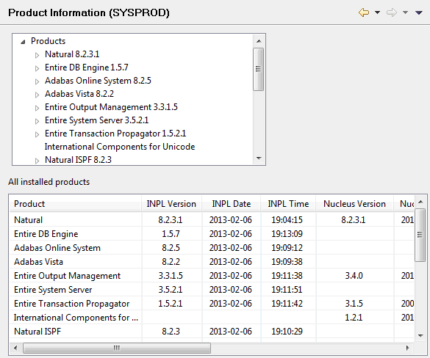Click the yellow Back navigation arrow
The height and width of the screenshot is (358, 430).
(364, 12)
